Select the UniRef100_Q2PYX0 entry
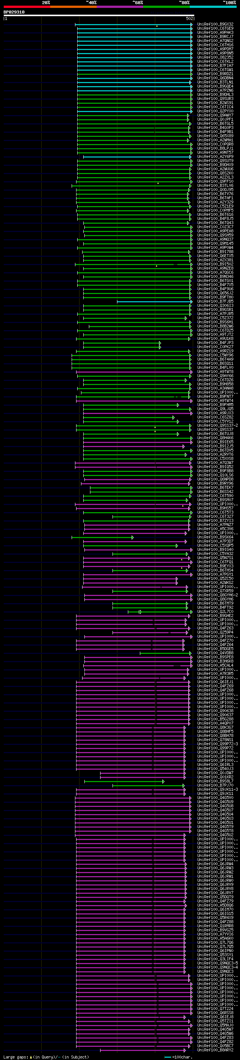240x1060 pixels. [x=215, y=111]
